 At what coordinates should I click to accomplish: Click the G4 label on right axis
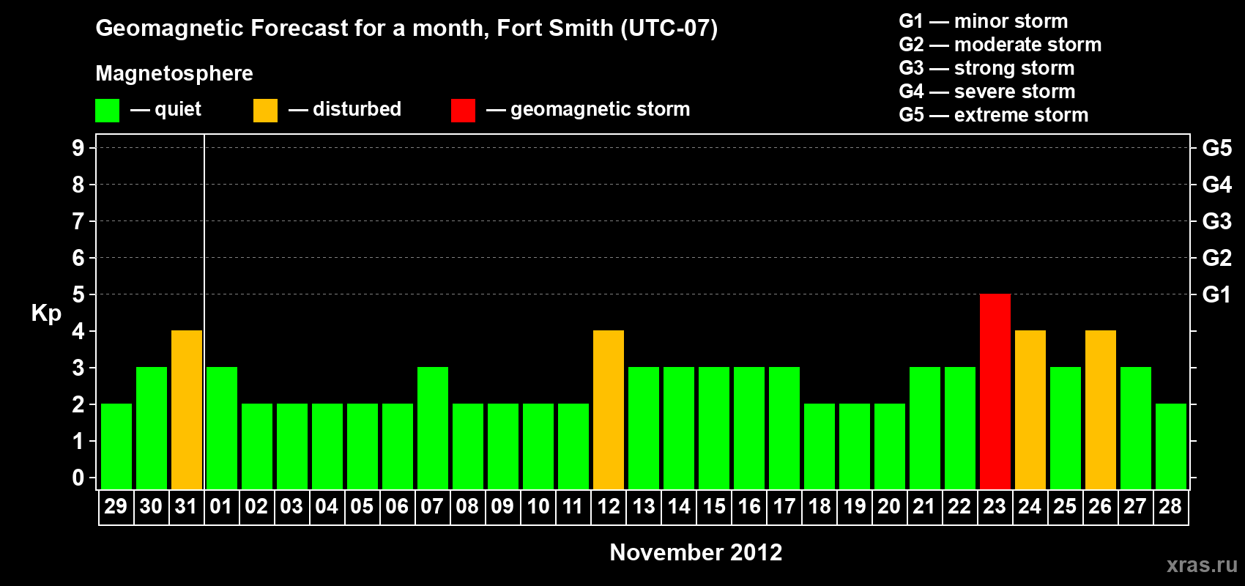[x=1217, y=185]
